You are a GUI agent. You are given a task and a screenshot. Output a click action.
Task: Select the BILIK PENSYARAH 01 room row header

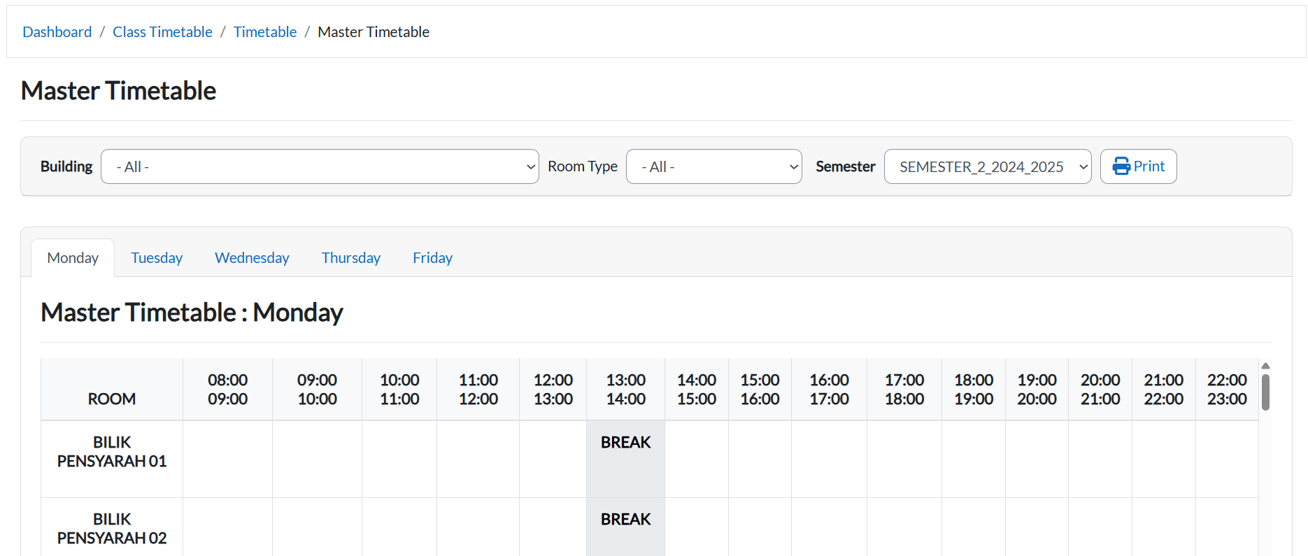[112, 452]
